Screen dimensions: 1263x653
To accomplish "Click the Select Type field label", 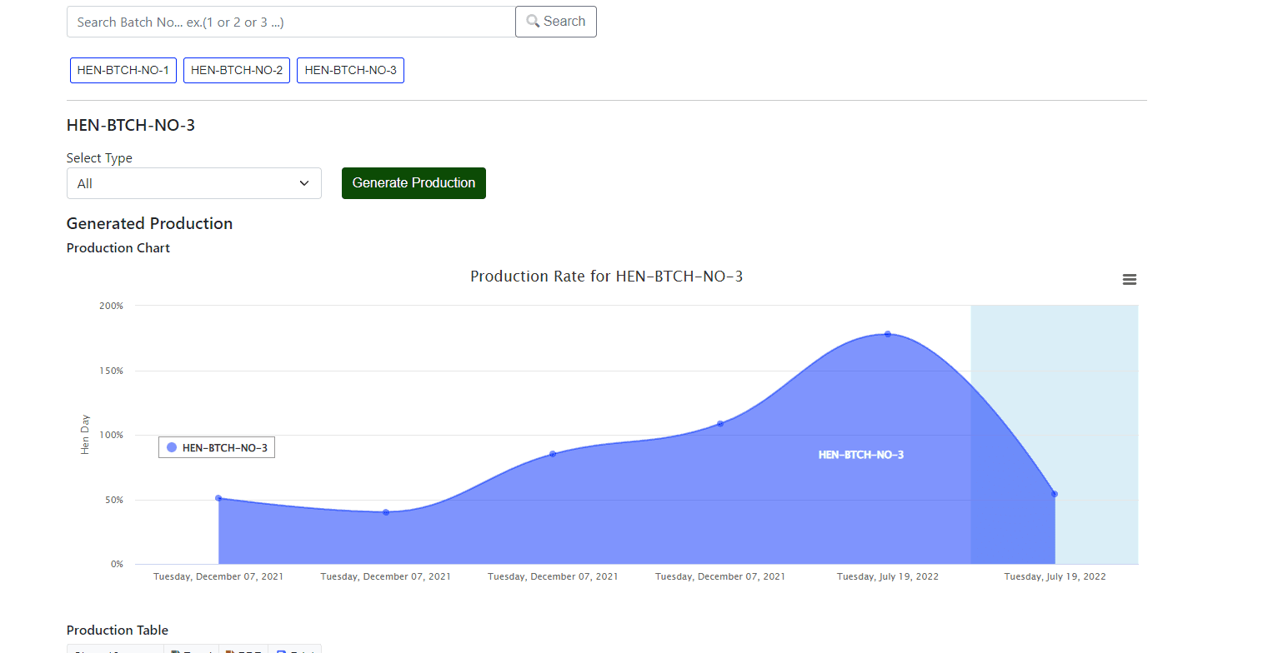I will tap(99, 158).
